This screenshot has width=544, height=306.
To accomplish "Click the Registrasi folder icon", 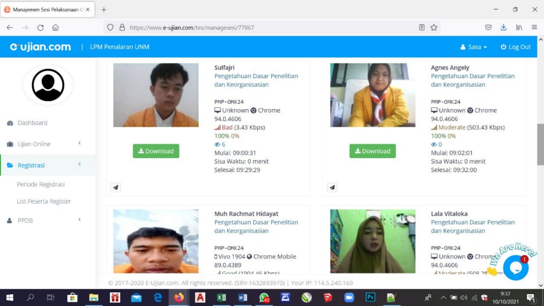I will click(10, 166).
